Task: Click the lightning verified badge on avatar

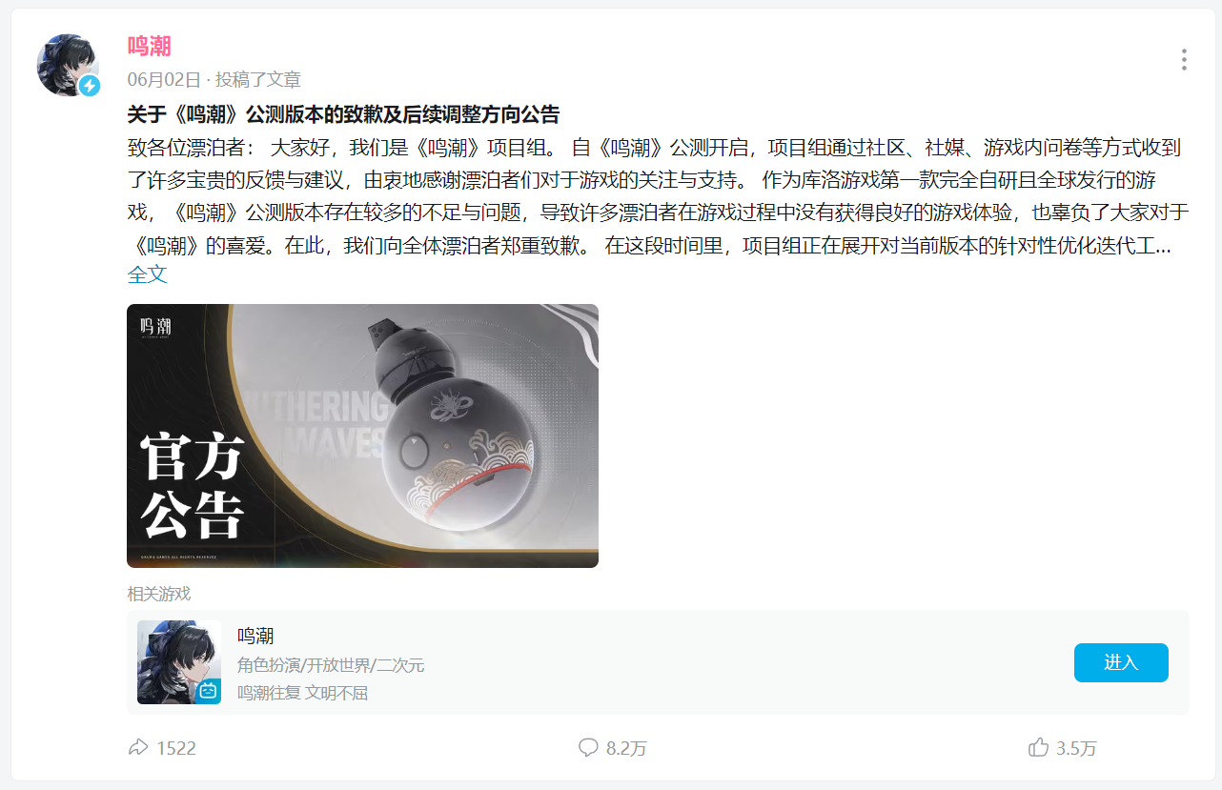Action: pyautogui.click(x=89, y=86)
